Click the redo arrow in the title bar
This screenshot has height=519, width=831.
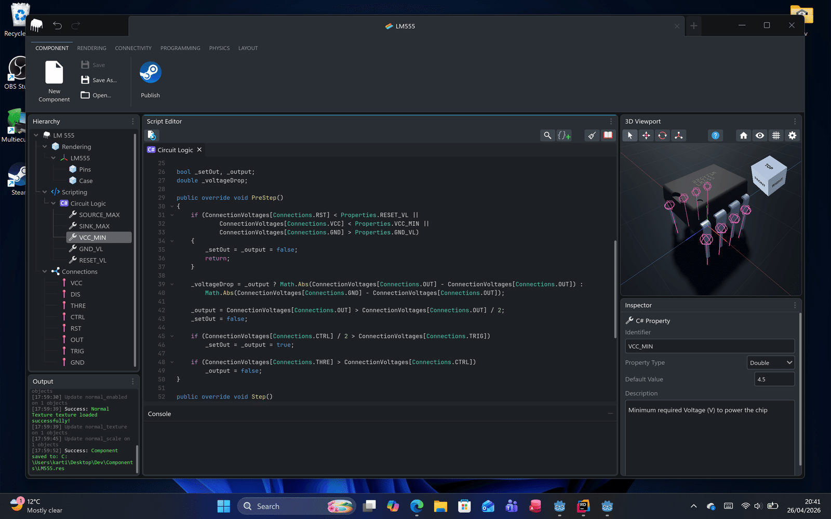76,25
